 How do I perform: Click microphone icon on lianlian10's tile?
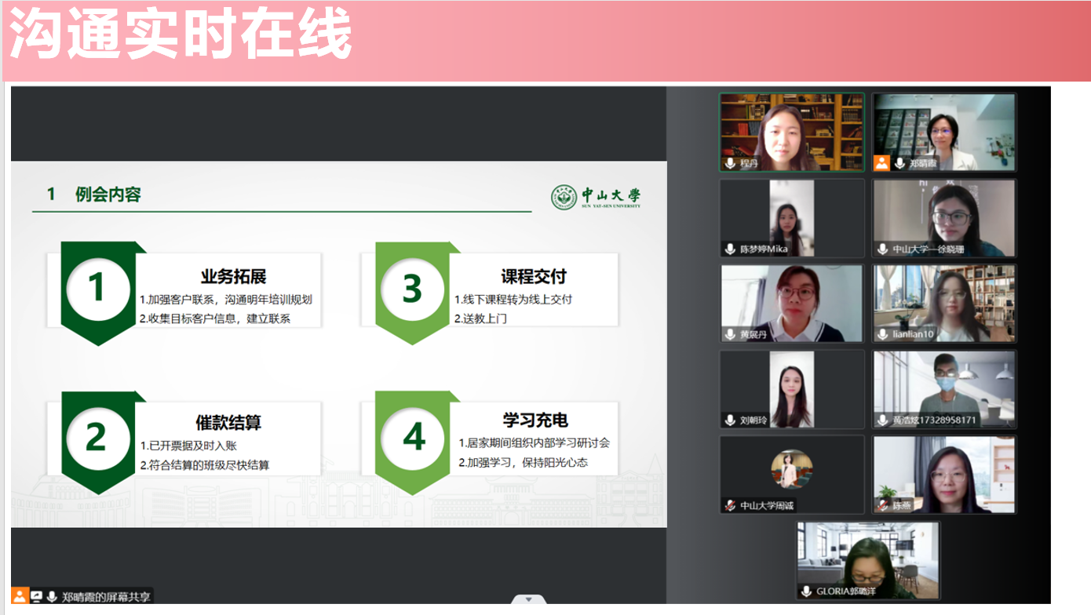pyautogui.click(x=882, y=335)
